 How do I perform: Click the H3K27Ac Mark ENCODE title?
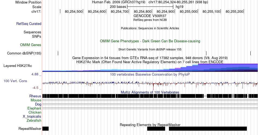point(150,62)
